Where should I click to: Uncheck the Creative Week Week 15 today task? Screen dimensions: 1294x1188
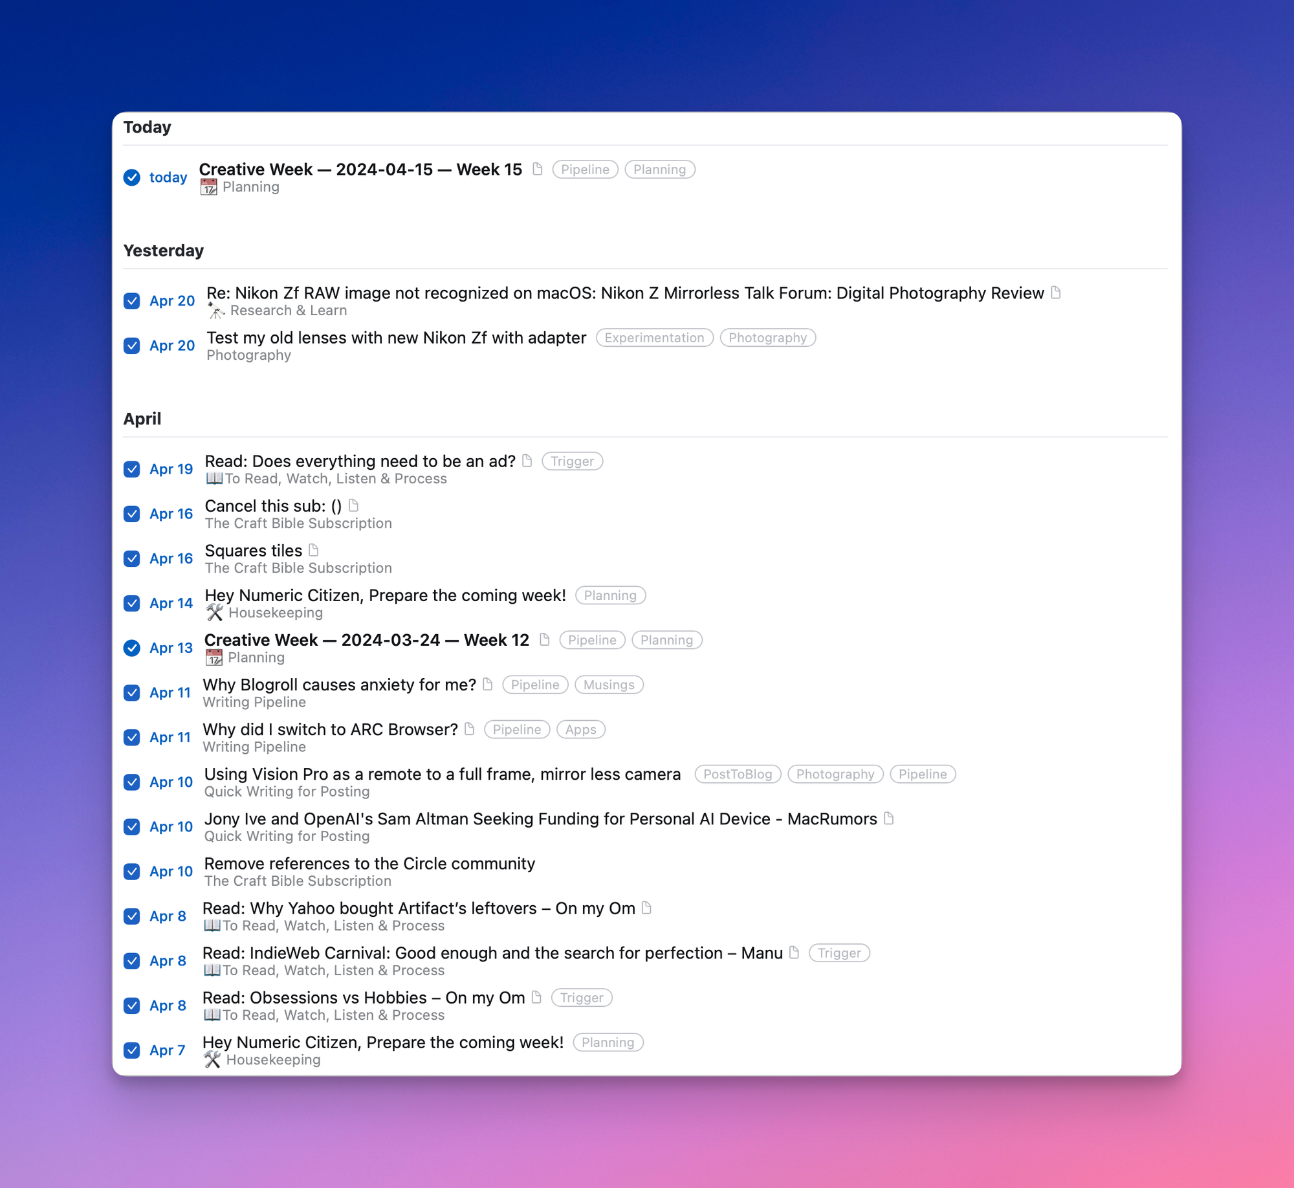pyautogui.click(x=132, y=177)
